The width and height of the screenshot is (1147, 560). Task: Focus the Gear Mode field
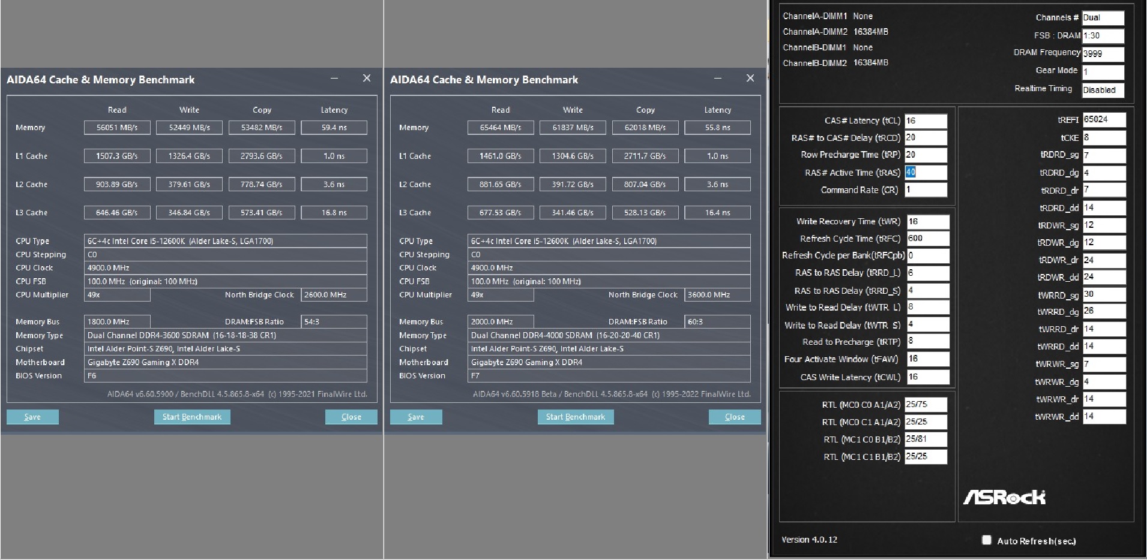coord(1103,72)
